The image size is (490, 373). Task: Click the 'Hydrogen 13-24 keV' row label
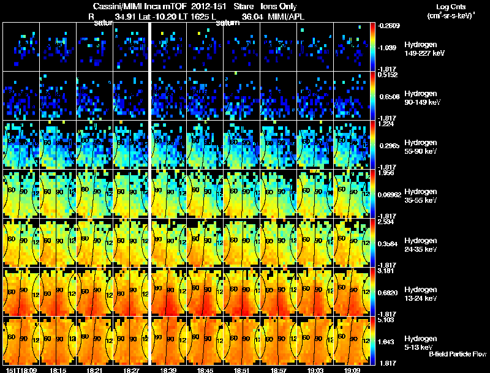point(421,294)
